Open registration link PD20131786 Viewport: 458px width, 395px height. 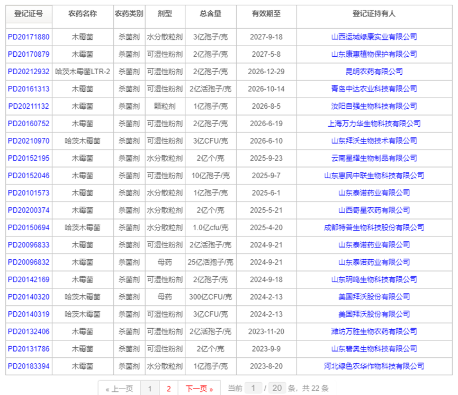[x=29, y=349]
